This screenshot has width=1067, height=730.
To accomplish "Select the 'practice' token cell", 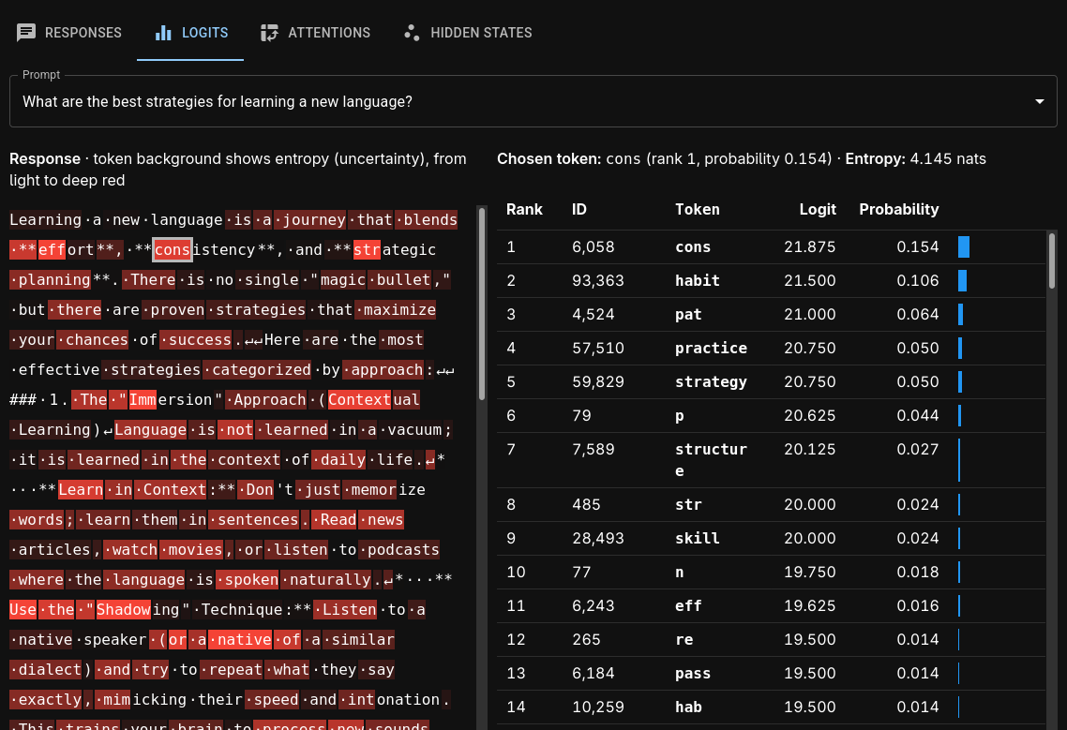I will coord(711,349).
